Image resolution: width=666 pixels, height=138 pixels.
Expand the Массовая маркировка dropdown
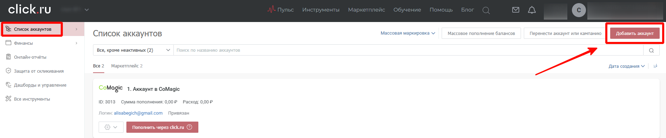[x=408, y=33]
